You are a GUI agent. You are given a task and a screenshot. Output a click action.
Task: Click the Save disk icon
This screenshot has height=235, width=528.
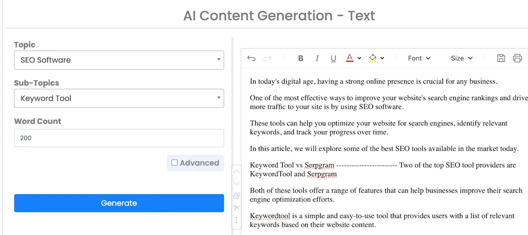point(501,58)
